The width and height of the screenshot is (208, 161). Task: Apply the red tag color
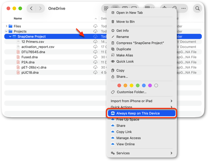point(119,86)
